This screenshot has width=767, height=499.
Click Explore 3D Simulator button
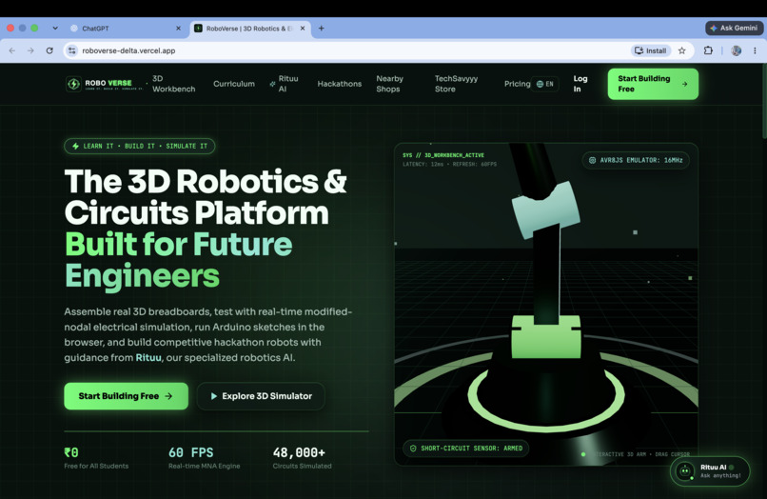click(261, 395)
